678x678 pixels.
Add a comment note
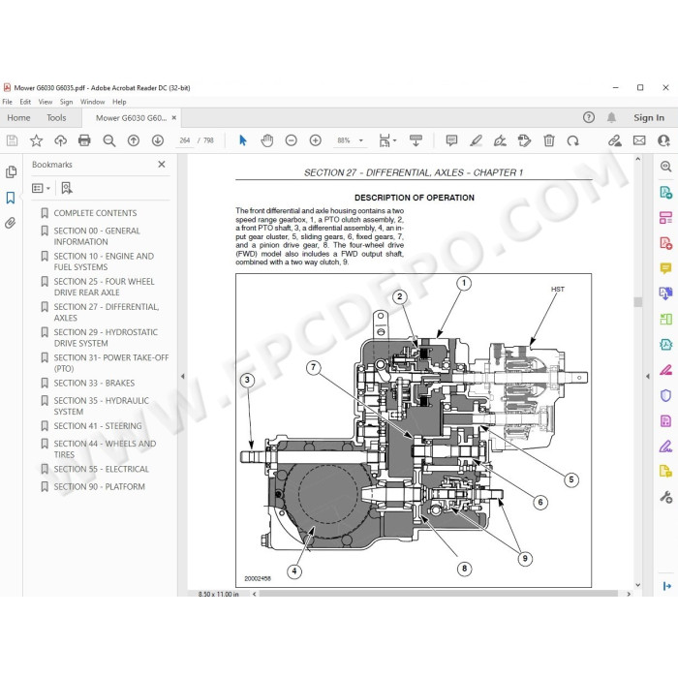451,140
